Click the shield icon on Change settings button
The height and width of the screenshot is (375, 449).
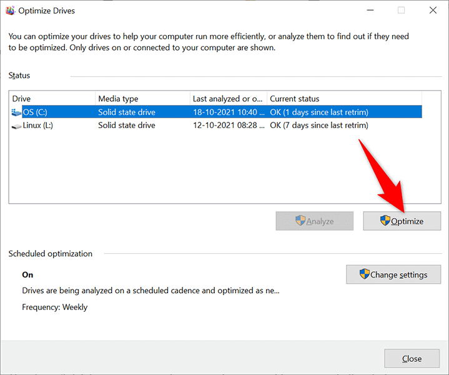coord(364,274)
